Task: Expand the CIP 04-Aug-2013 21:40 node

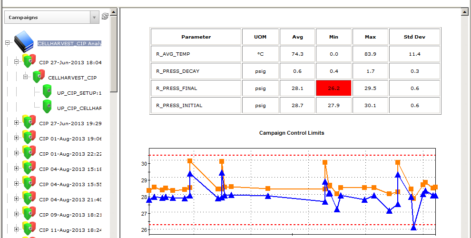Action: (16, 198)
